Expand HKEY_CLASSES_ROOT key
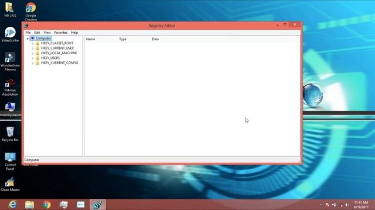 [33, 43]
